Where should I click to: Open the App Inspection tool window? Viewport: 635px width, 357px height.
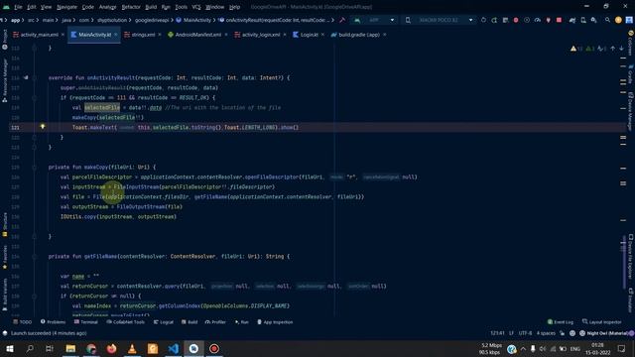[x=275, y=322]
